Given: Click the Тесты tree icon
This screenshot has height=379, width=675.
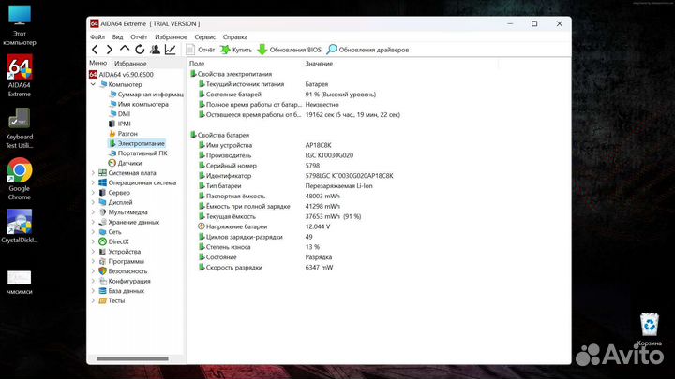Looking at the screenshot, I should tap(102, 300).
